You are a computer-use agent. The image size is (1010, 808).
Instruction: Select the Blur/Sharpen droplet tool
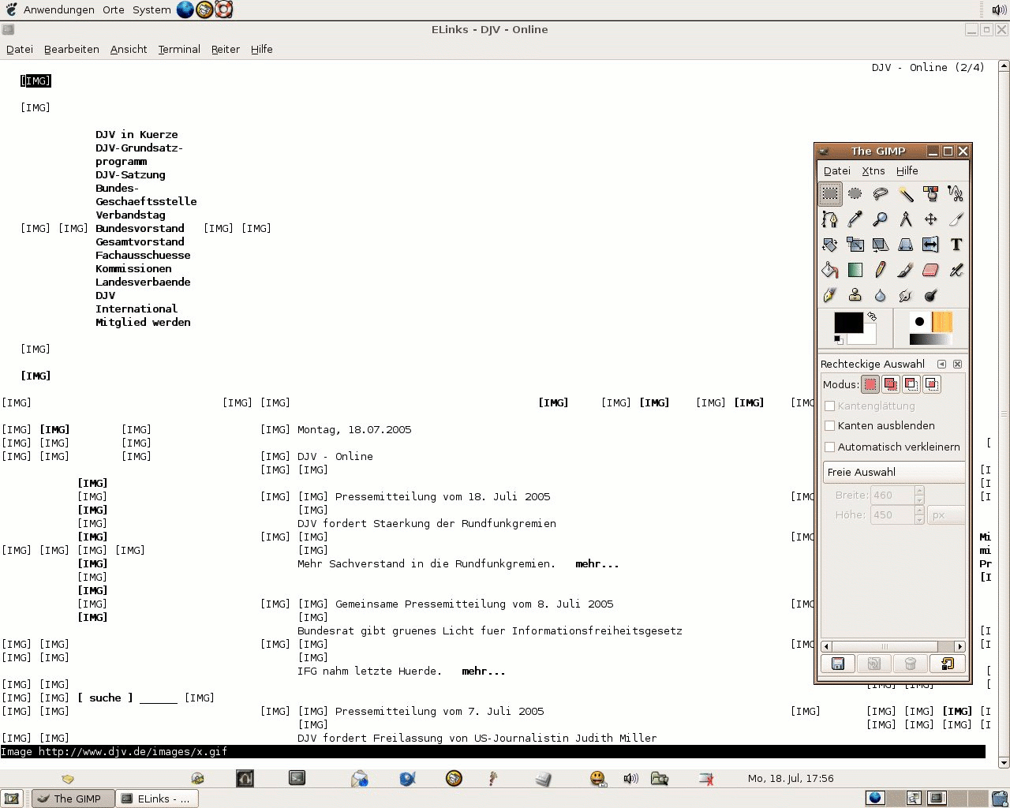point(881,295)
